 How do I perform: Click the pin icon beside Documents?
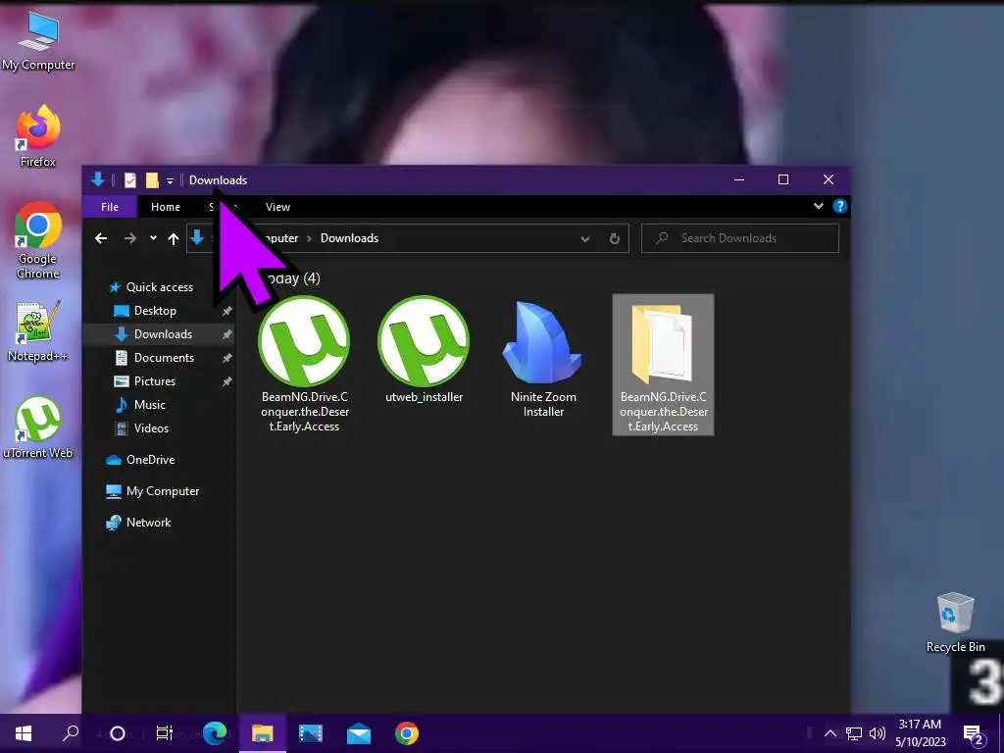coord(226,359)
